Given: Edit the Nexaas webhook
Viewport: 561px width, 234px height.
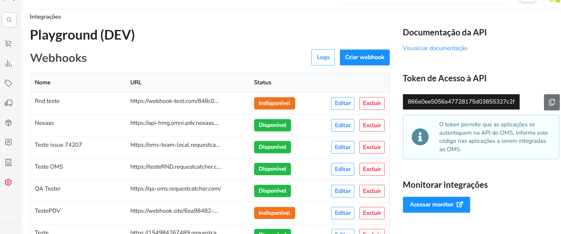Looking at the screenshot, I should pos(343,125).
